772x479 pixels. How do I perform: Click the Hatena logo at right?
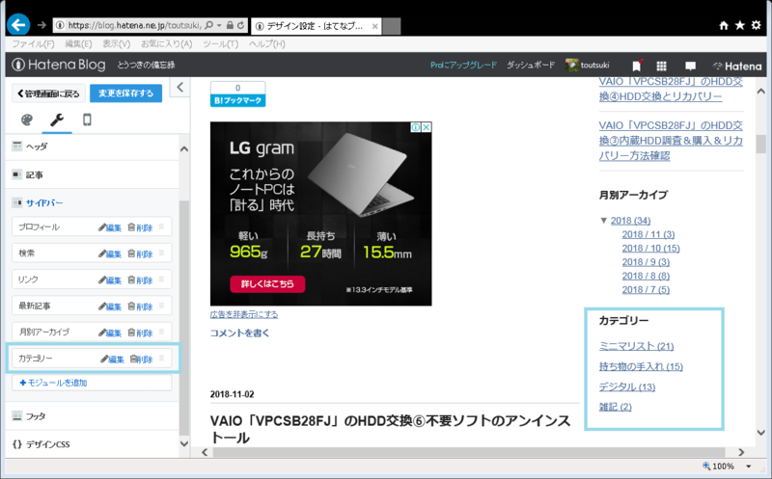[737, 66]
